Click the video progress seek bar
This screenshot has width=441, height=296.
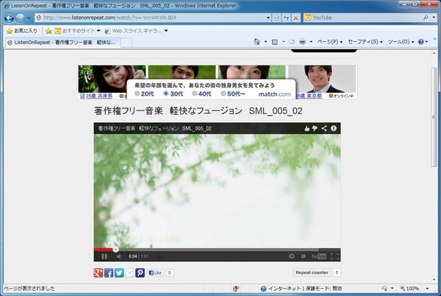[x=220, y=250]
